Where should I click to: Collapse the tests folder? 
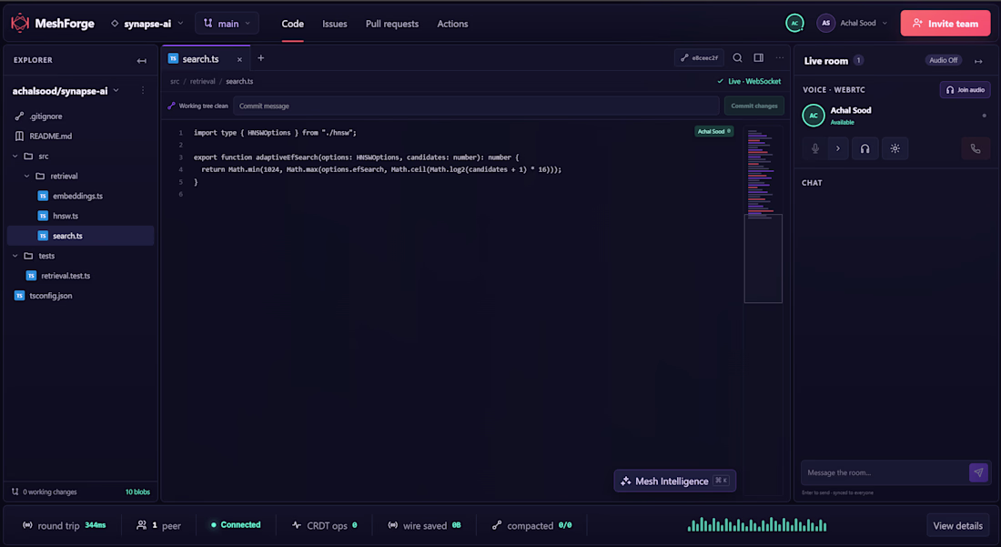[x=15, y=256]
